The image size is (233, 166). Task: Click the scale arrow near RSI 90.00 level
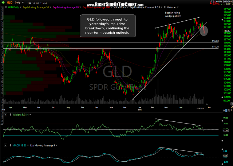click(222, 121)
